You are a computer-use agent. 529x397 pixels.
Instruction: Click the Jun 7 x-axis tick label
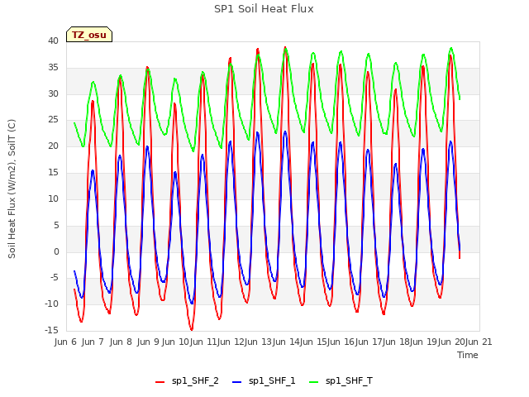click(93, 342)
